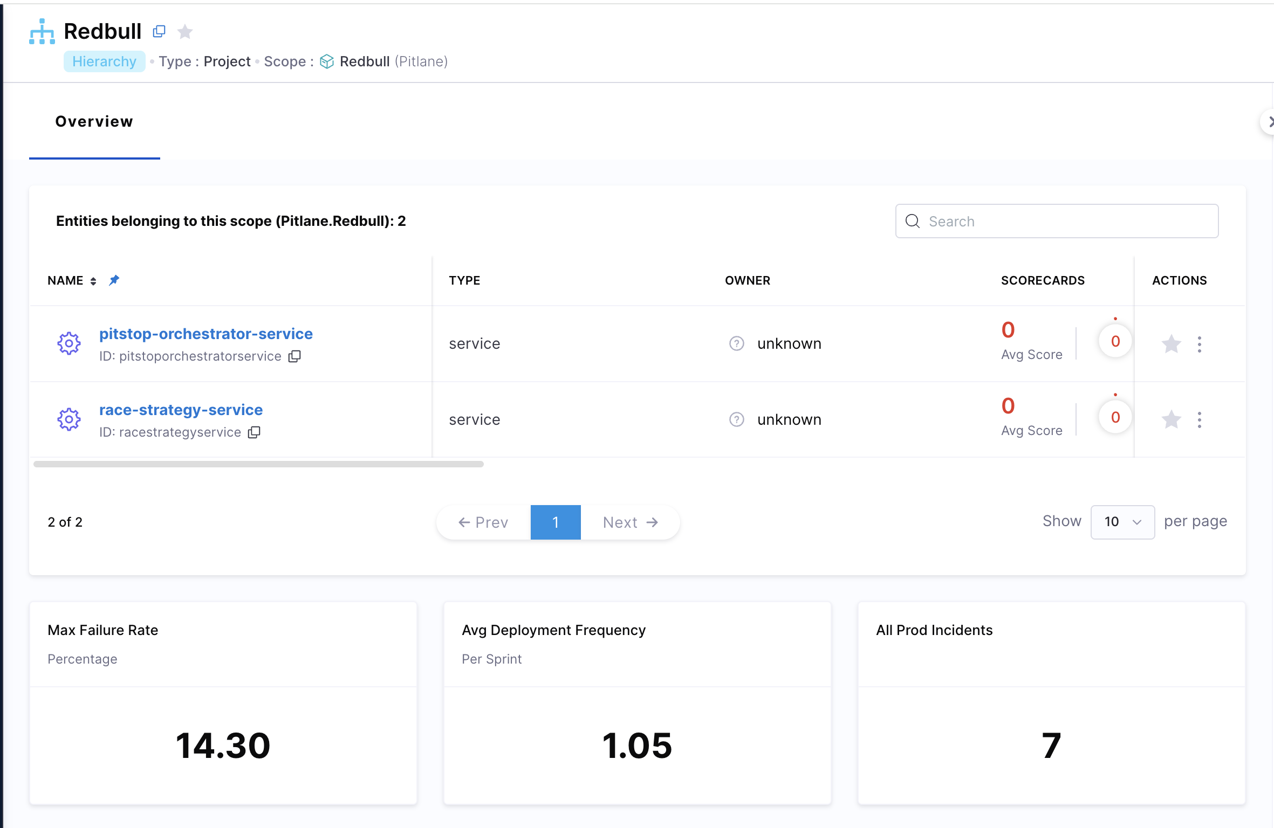Switch to the Overview tab
Viewport: 1274px width, 828px height.
[94, 122]
